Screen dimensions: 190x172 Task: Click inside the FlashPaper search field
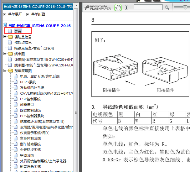point(148,8)
